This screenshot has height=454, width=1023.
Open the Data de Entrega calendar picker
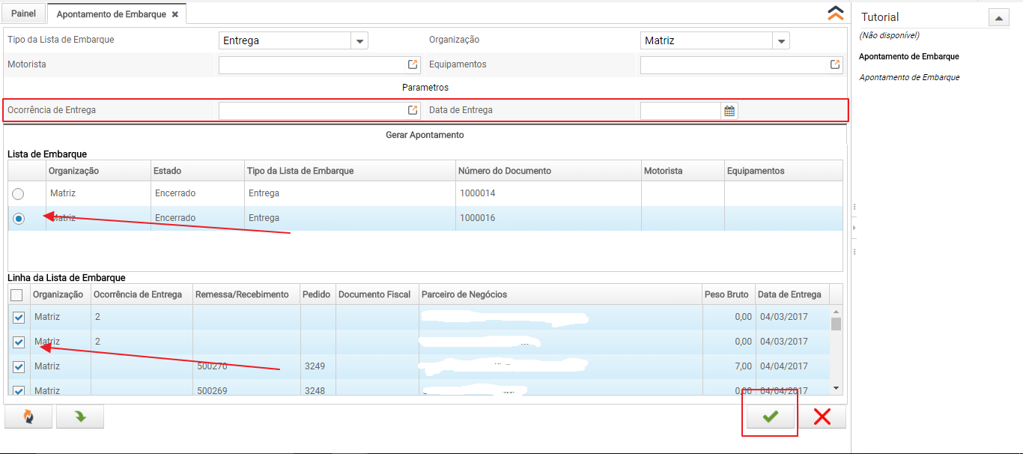pyautogui.click(x=729, y=111)
